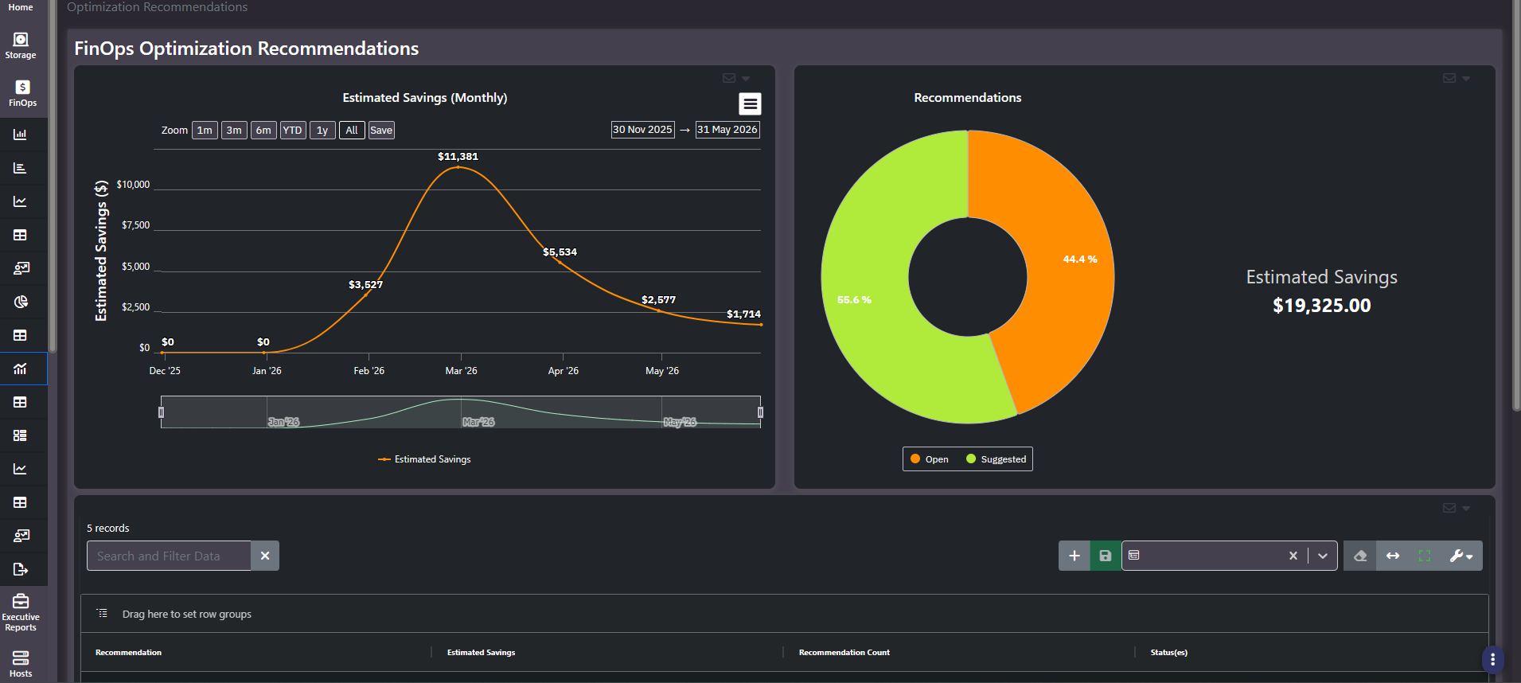Image resolution: width=1521 pixels, height=683 pixels.
Task: Set chart zoom to 1y
Action: [x=322, y=131]
